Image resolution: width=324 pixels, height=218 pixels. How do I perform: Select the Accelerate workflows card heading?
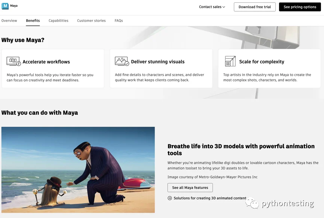(x=46, y=62)
